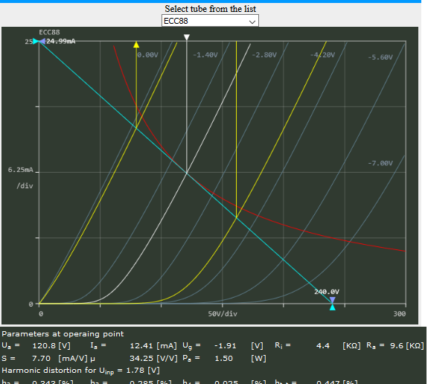This screenshot has width=428, height=384.
Task: Click the 24.99mA current label
Action: point(60,41)
